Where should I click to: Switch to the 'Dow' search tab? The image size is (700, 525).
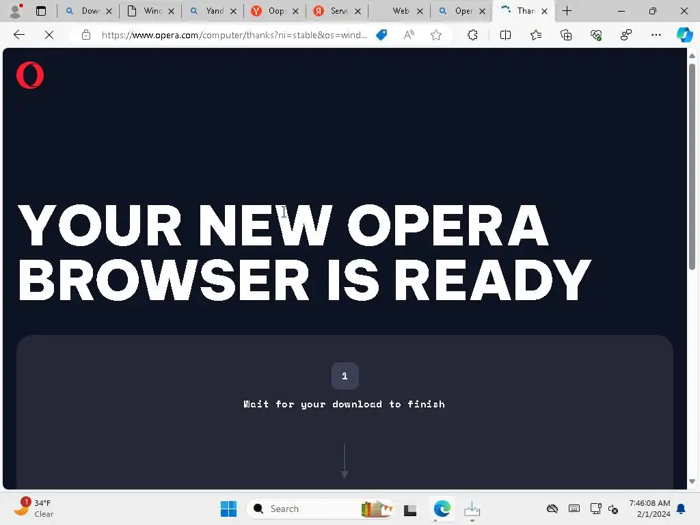click(88, 11)
